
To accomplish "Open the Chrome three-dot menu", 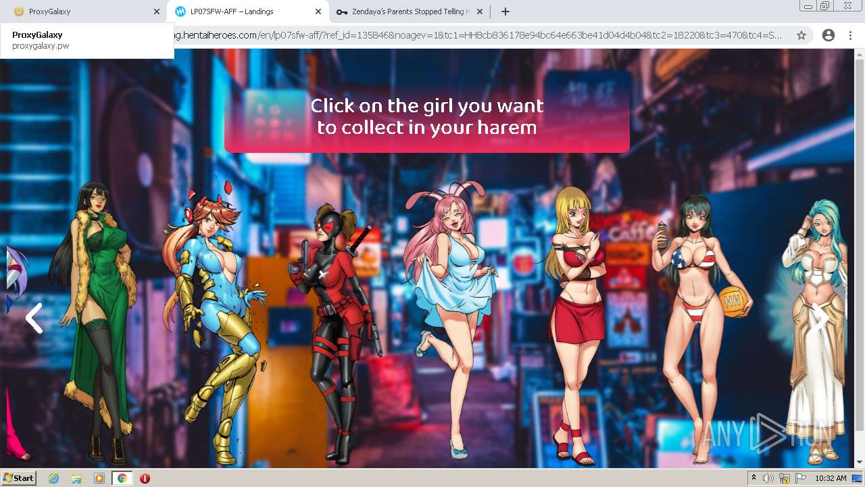I will coord(850,35).
